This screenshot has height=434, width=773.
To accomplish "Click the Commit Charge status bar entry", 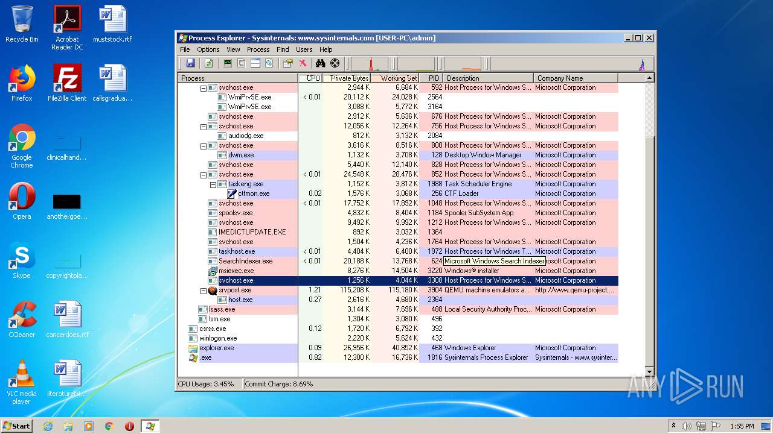I will [278, 384].
